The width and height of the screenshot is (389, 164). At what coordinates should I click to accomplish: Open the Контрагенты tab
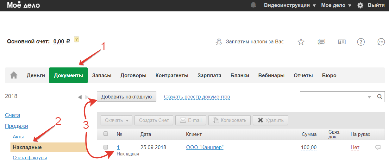click(172, 75)
